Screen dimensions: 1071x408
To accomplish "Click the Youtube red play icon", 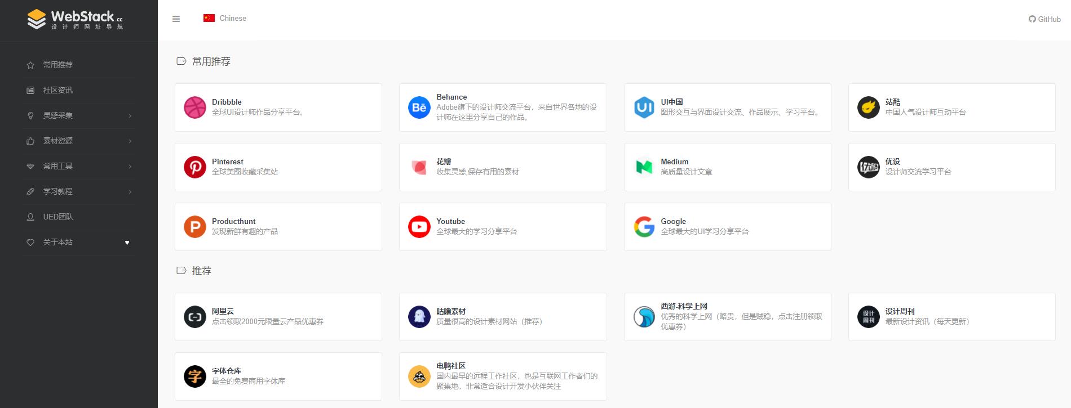I will (x=419, y=227).
